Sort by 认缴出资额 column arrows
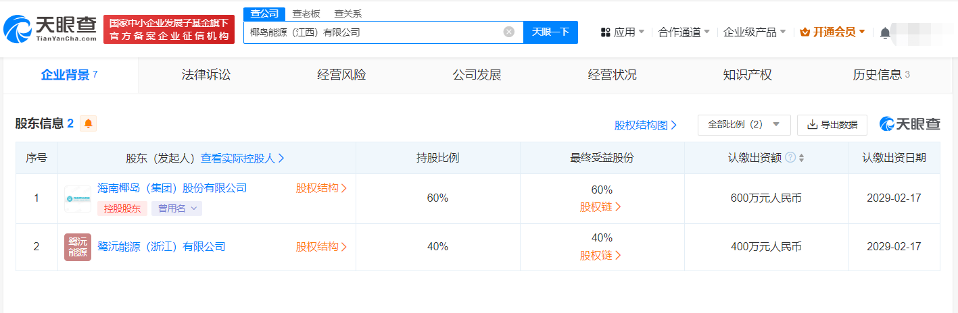 (802, 158)
